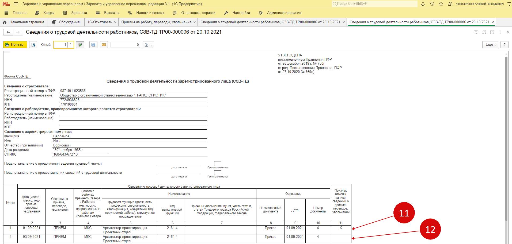Close the form with X icon
512x244 pixels.
pyautogui.click(x=508, y=32)
